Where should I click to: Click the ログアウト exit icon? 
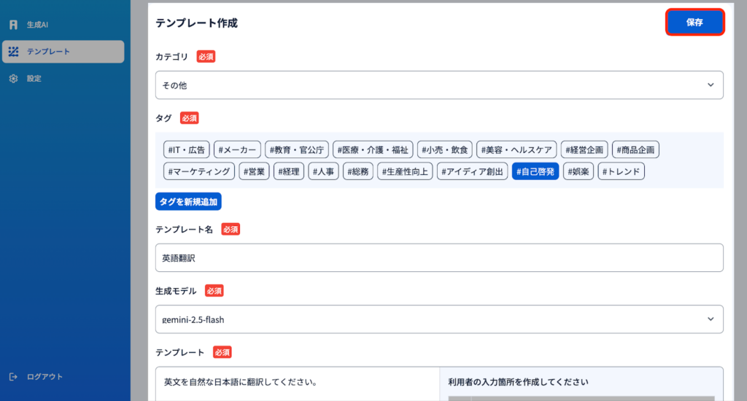13,377
